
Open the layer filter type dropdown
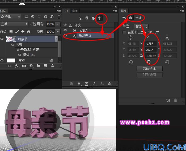coord(10,17)
